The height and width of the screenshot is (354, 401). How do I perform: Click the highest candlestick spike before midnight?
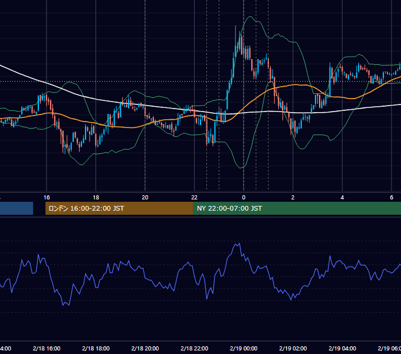(x=235, y=41)
